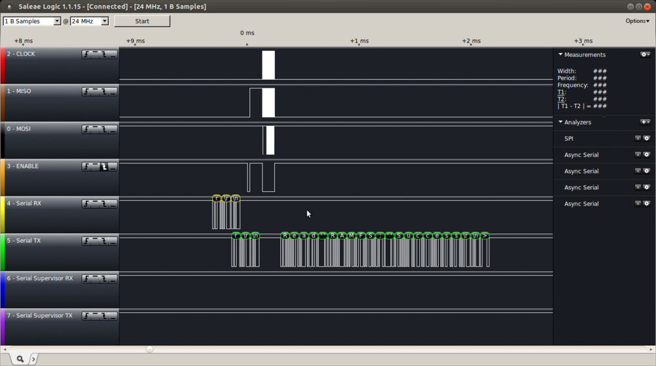Toggle falling edge trigger on ENABLE channel
The height and width of the screenshot is (366, 656).
coord(104,167)
